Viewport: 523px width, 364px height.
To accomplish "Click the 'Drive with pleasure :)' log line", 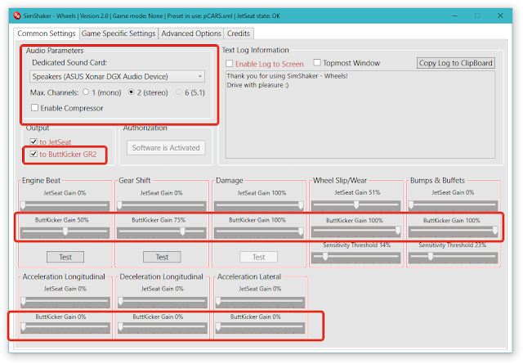I will [258, 85].
